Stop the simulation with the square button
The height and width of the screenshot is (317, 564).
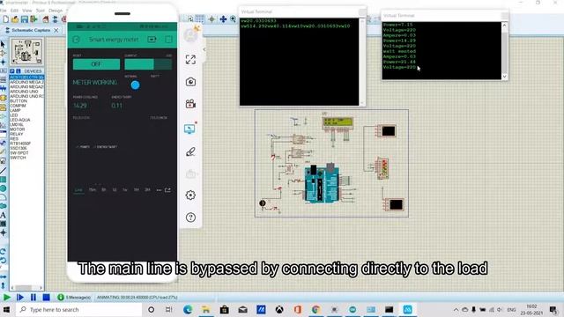point(46,298)
